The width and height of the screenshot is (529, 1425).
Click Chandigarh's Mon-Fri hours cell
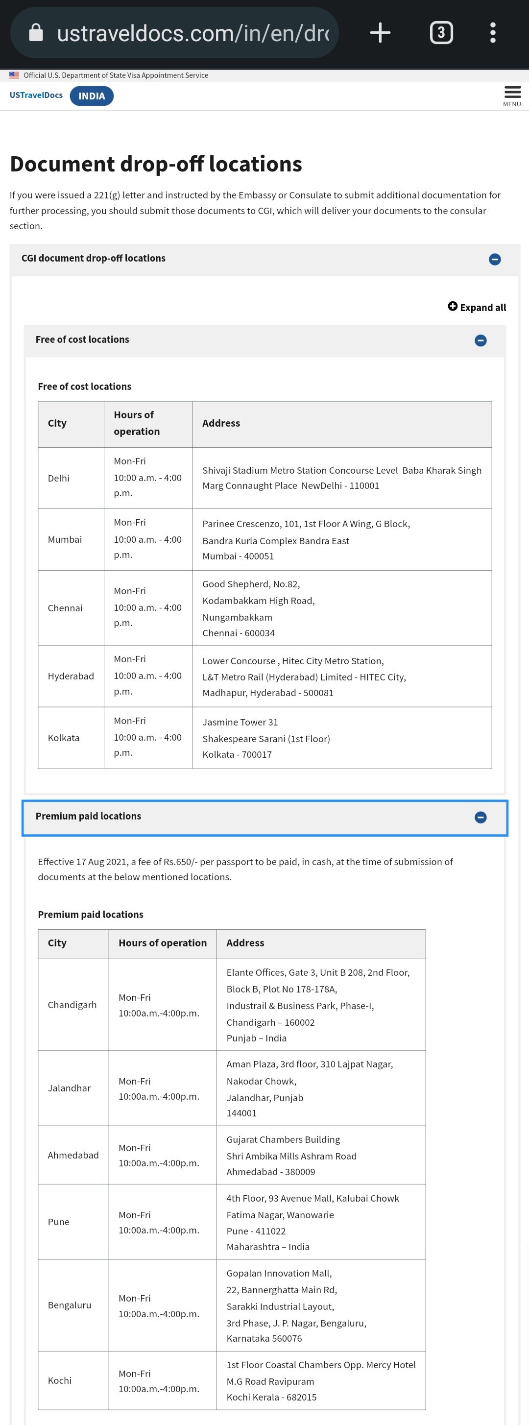pyautogui.click(x=163, y=1005)
